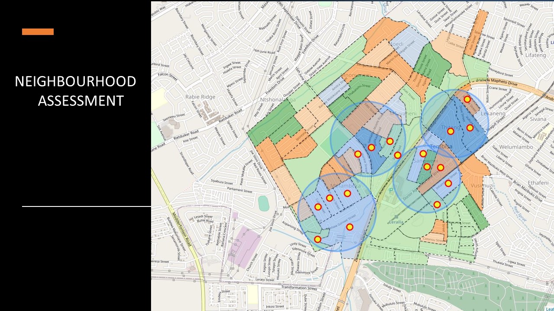Image resolution: width=554 pixels, height=311 pixels.
Task: Click the green sports oval near Parliament Street
Action: coord(263,203)
